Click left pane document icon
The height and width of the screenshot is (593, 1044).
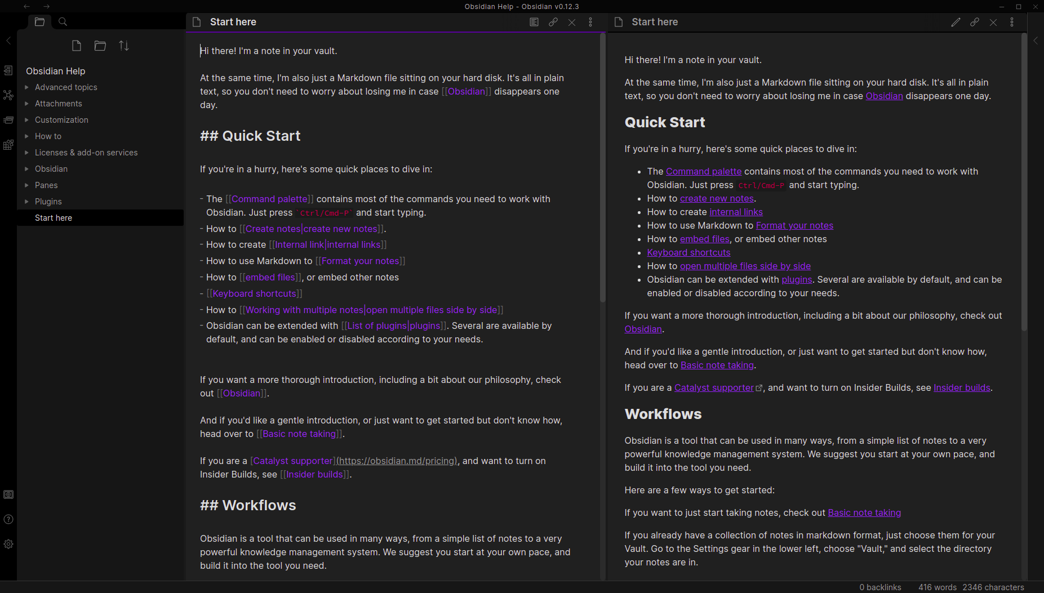[x=197, y=22]
